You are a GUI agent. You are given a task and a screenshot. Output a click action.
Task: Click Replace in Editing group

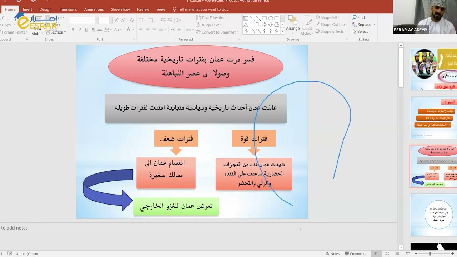point(363,25)
